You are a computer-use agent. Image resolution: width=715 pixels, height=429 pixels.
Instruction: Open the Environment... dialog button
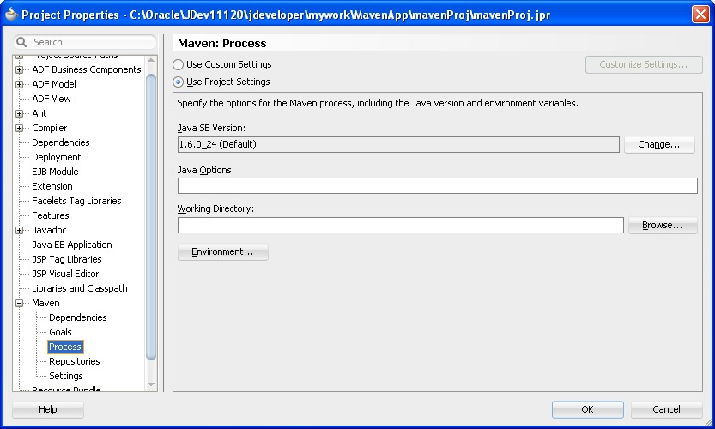222,251
